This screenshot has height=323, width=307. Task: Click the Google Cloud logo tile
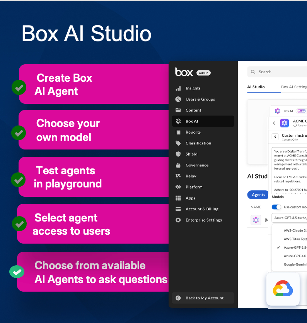283,289
